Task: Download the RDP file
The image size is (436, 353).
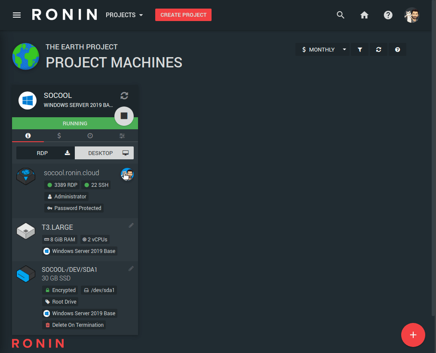Action: pos(46,153)
